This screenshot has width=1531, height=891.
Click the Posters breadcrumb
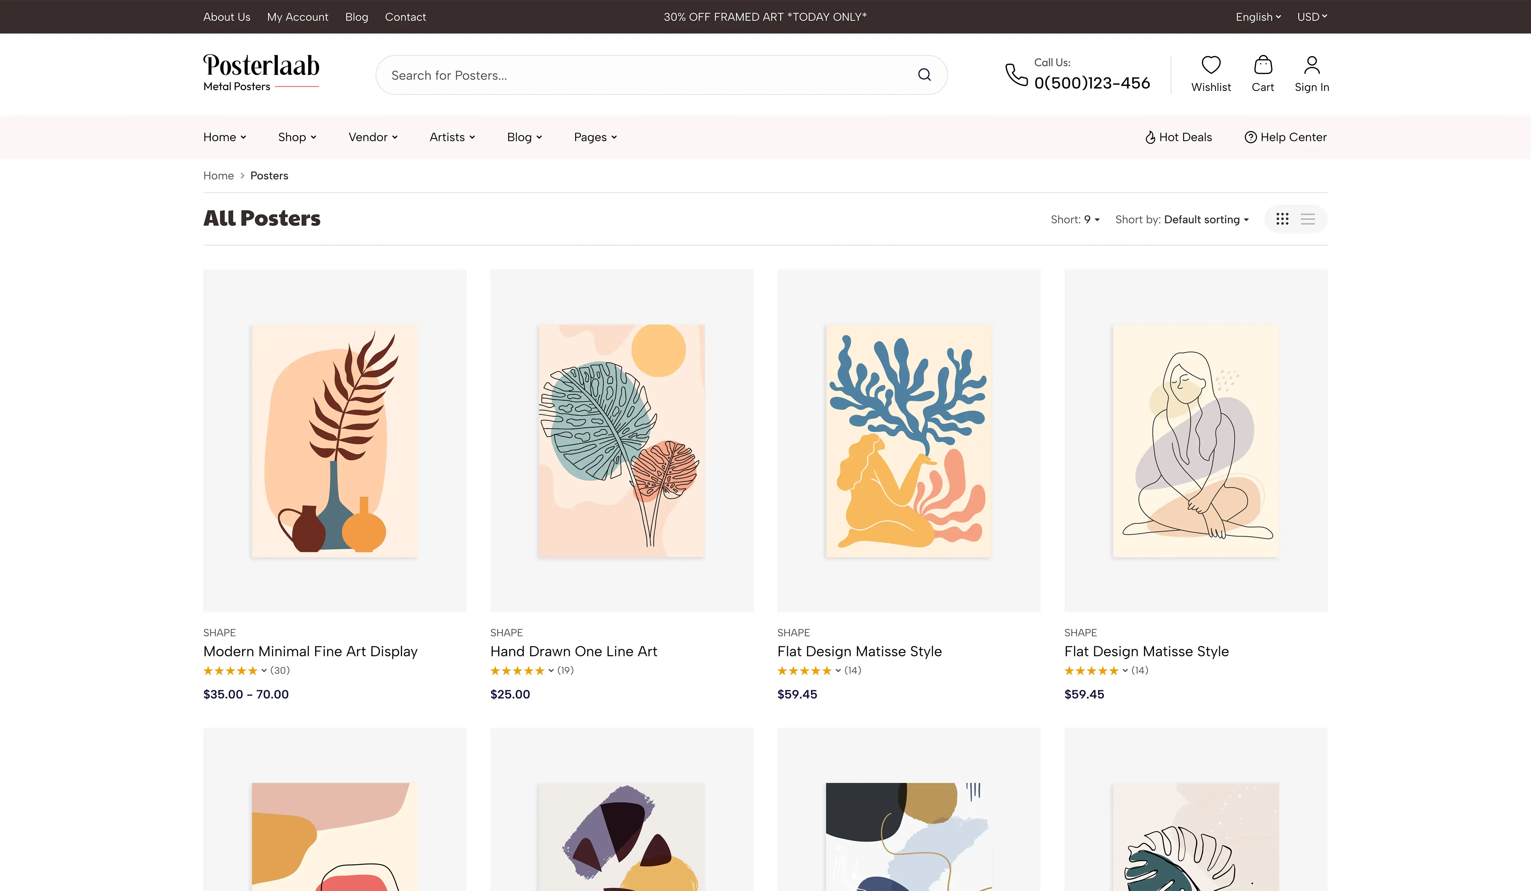click(269, 175)
